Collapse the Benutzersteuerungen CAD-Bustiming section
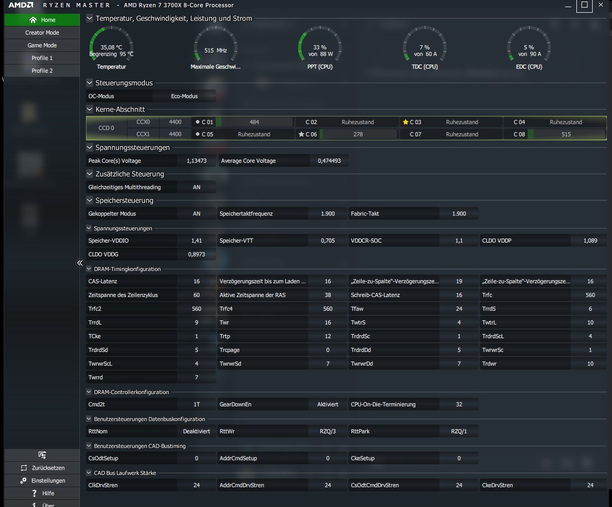Viewport: 612px width, 507px height. coord(89,446)
